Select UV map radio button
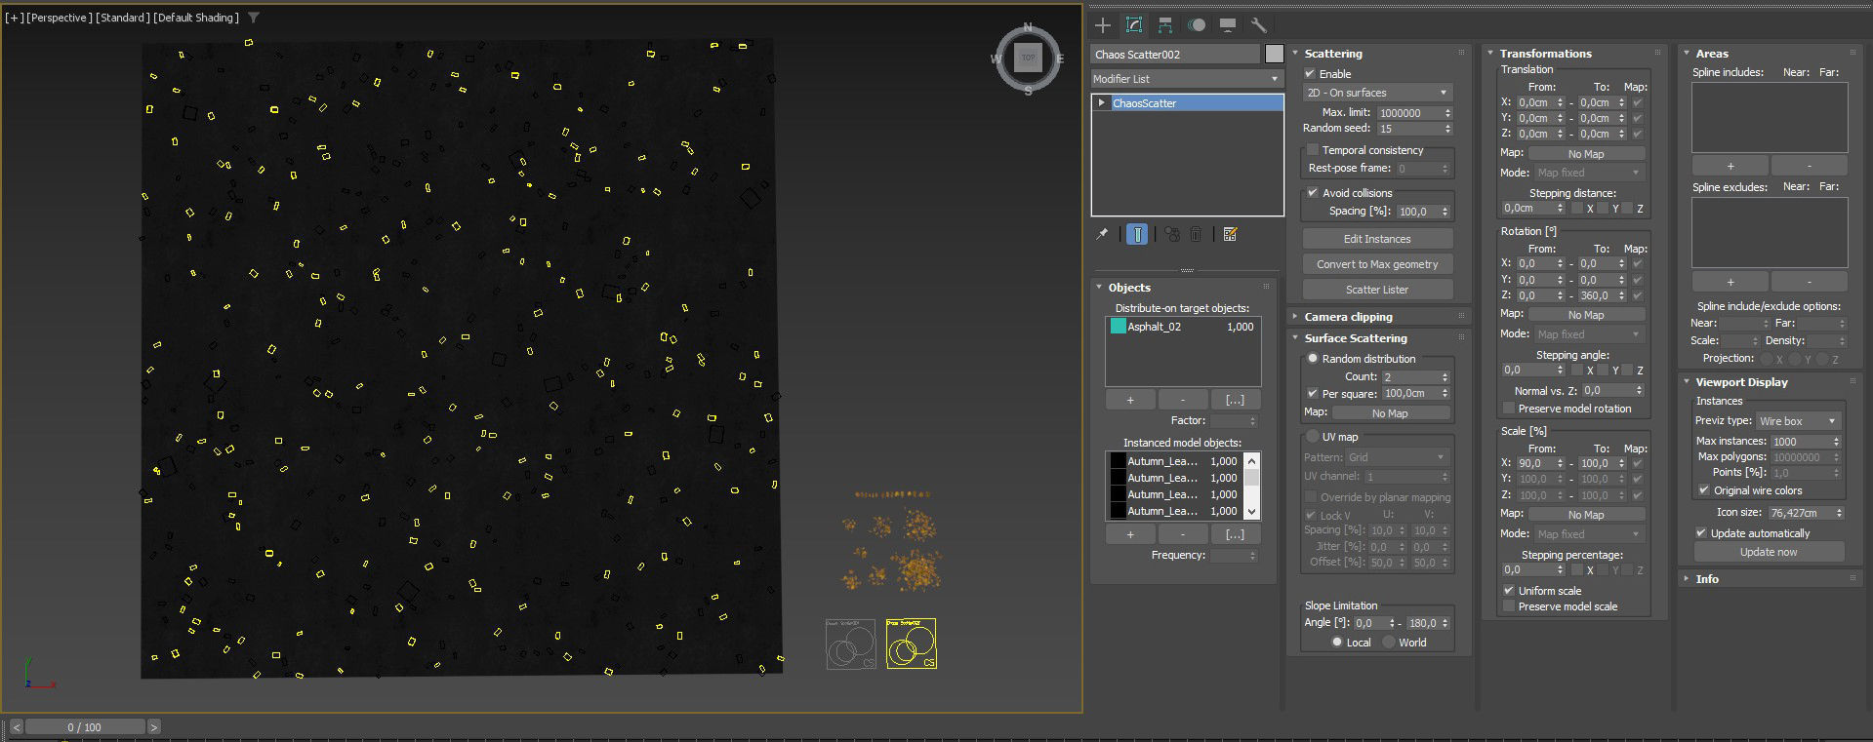 tap(1313, 437)
